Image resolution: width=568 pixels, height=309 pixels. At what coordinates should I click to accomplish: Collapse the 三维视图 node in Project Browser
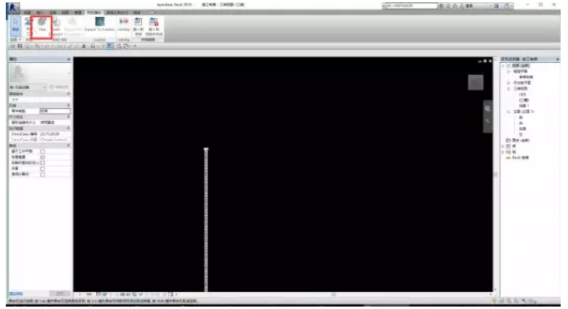pyautogui.click(x=508, y=88)
